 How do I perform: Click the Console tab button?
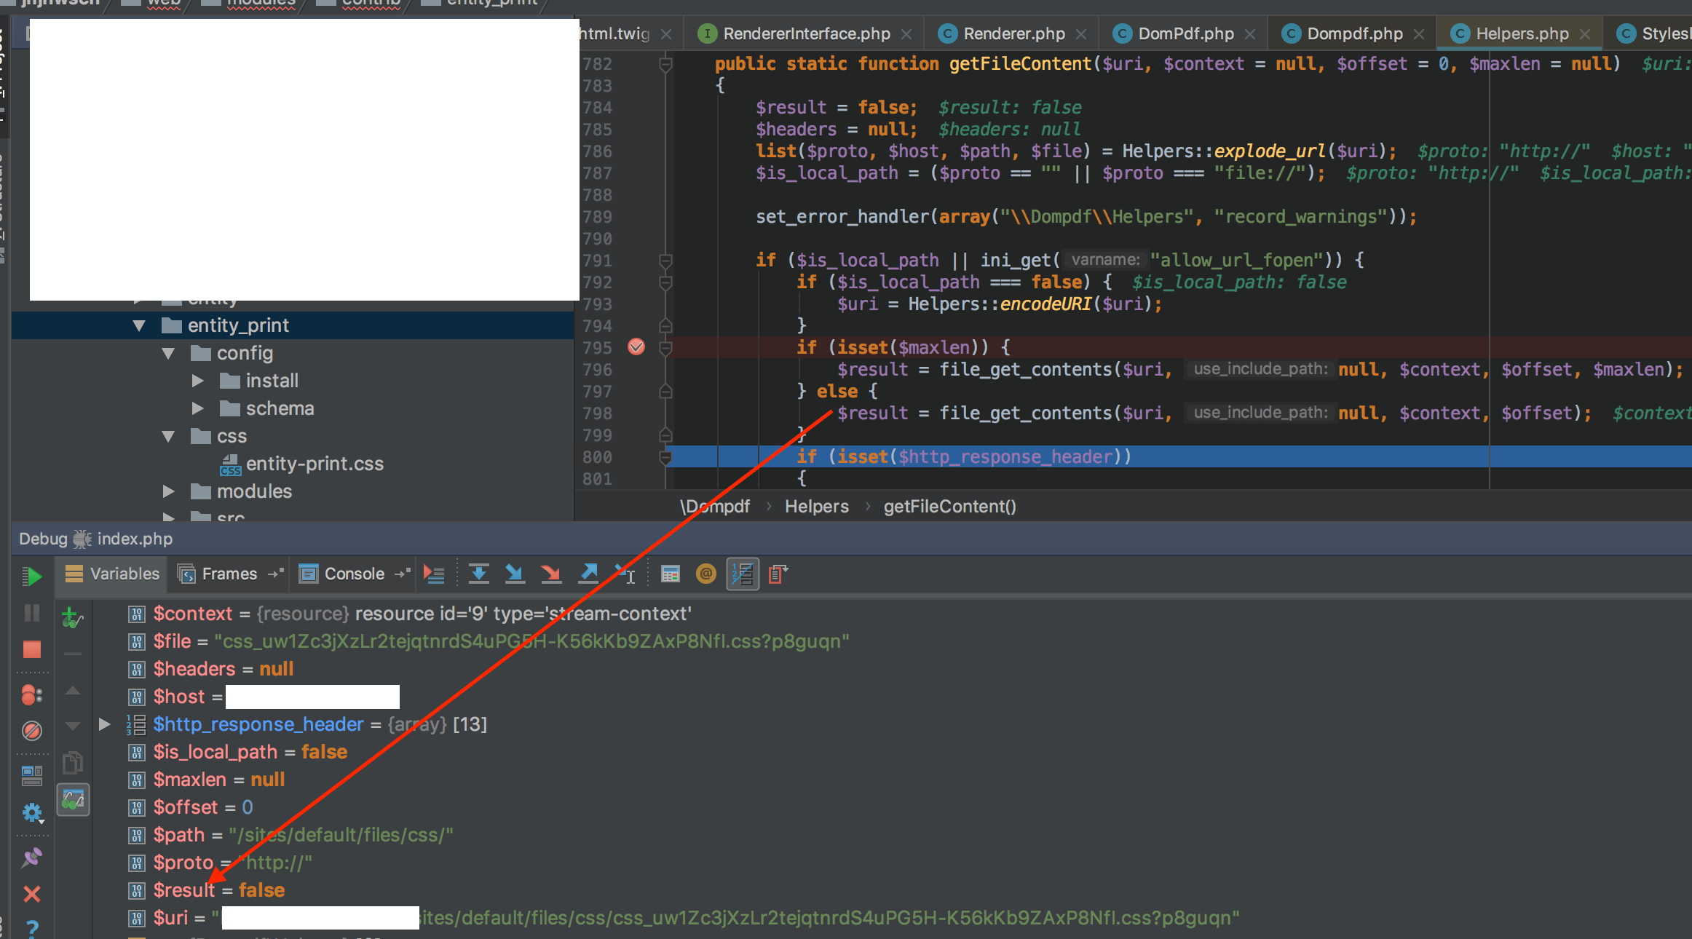[x=353, y=574]
